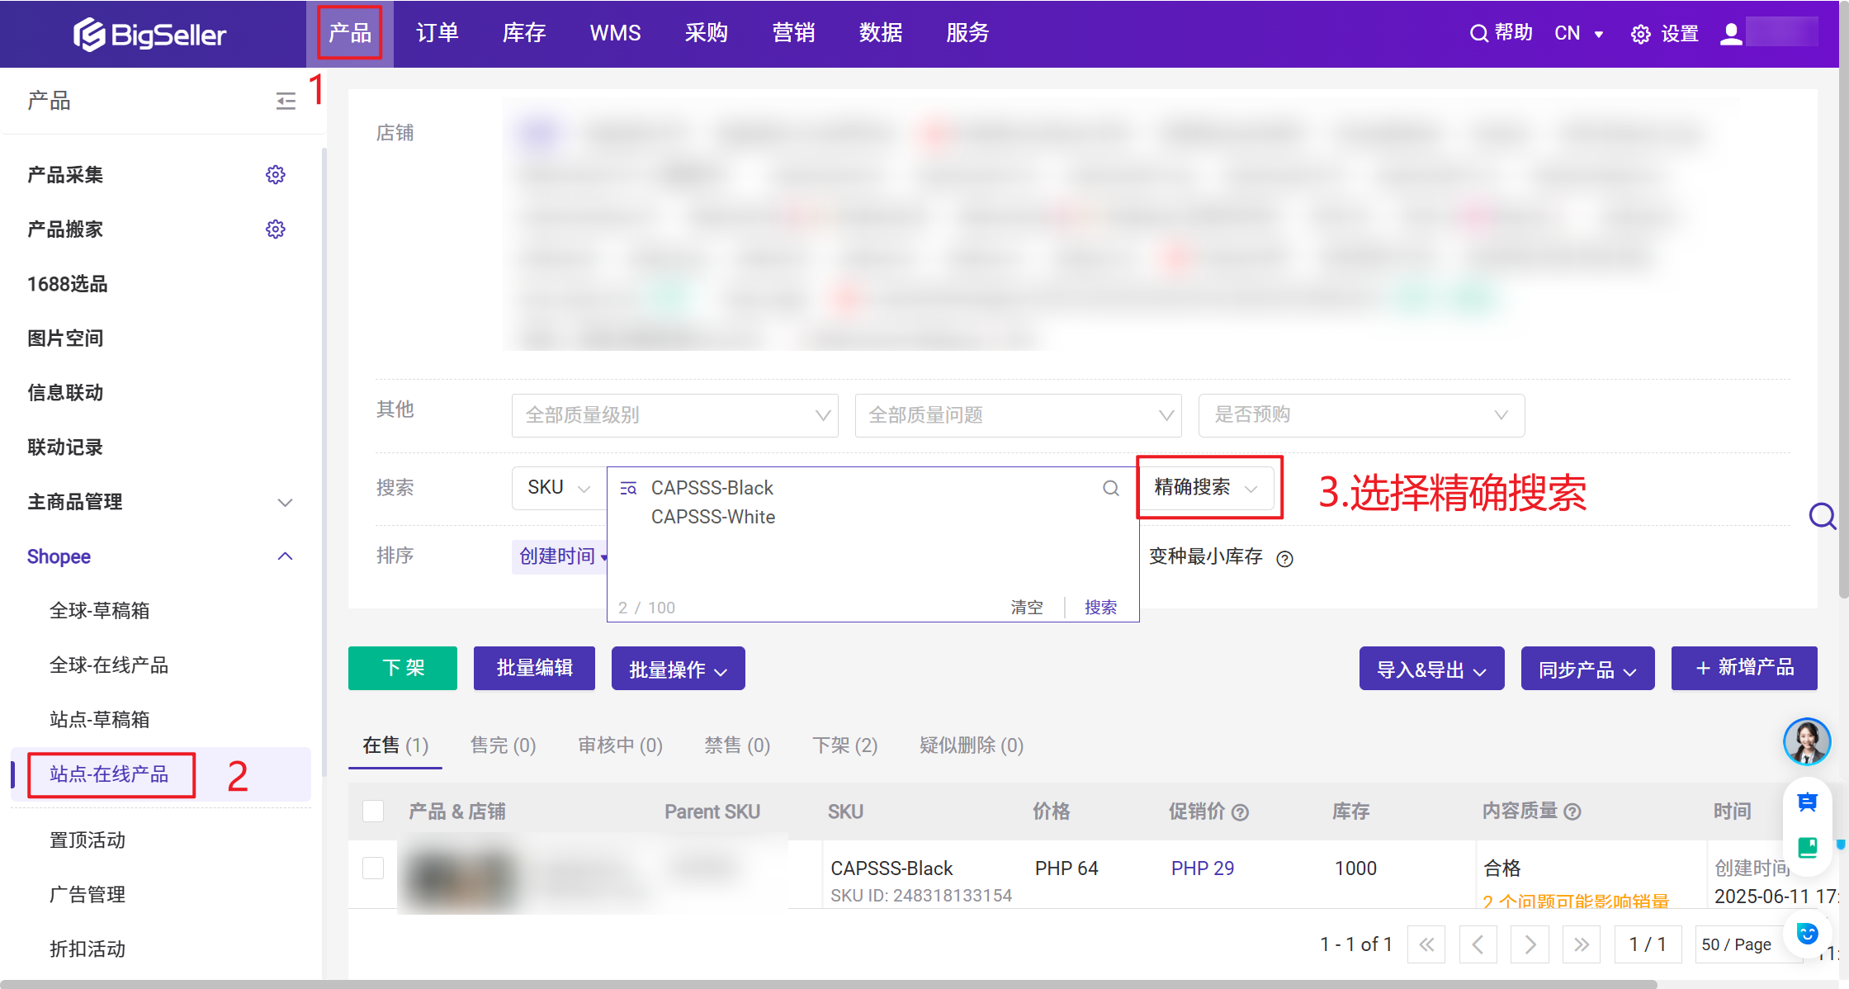Open the 全部质量问题 dropdown
The height and width of the screenshot is (989, 1849).
click(1018, 415)
